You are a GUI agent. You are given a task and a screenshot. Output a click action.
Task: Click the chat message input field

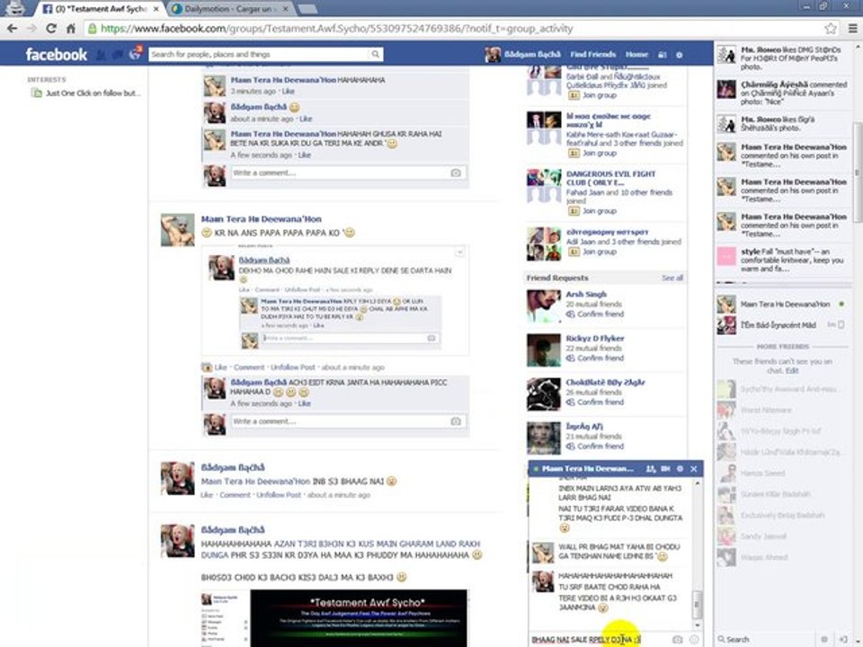[599, 639]
